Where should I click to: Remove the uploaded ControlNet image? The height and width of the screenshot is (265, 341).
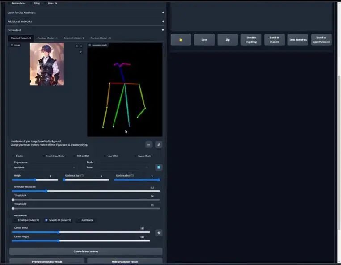[x=81, y=46]
